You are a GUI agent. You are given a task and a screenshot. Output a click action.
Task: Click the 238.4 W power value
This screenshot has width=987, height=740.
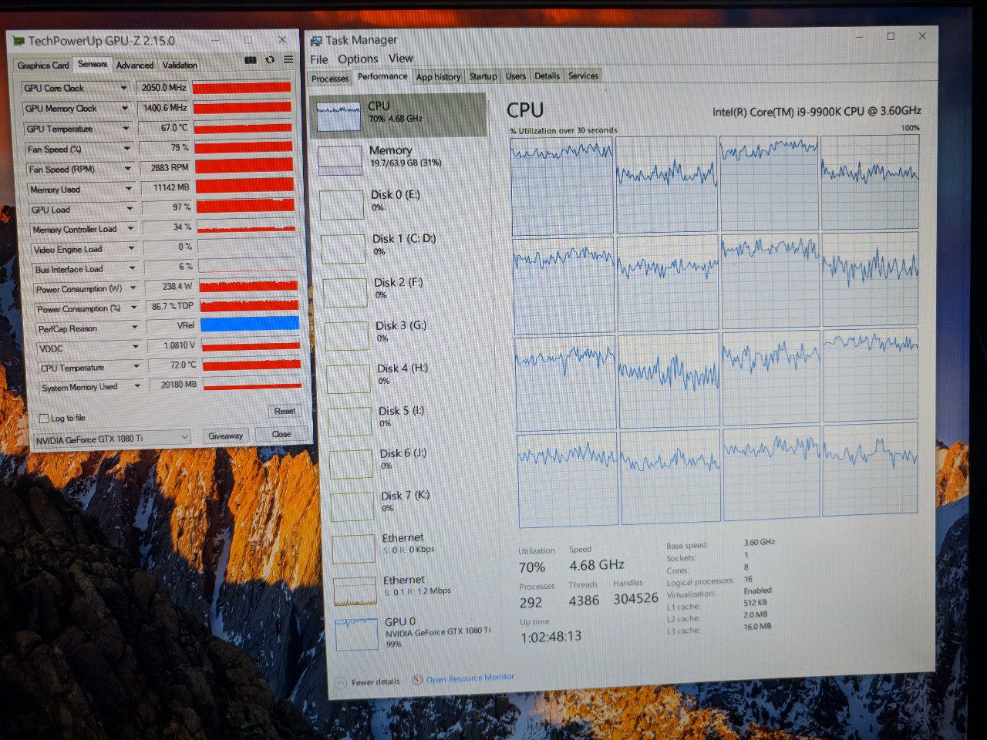tap(176, 287)
